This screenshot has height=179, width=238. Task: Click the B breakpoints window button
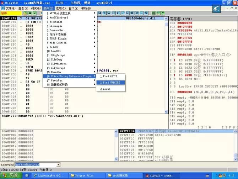[132, 13]
